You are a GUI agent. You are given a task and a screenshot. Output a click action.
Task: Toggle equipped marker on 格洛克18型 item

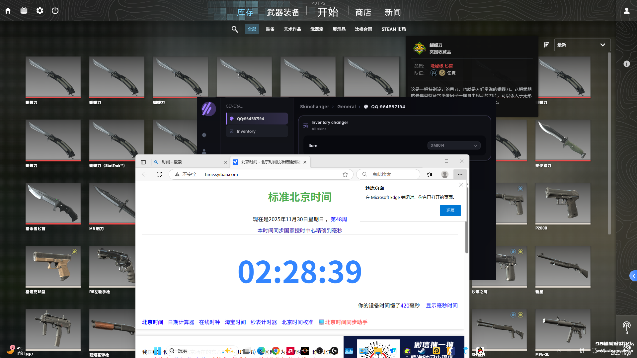(74, 252)
